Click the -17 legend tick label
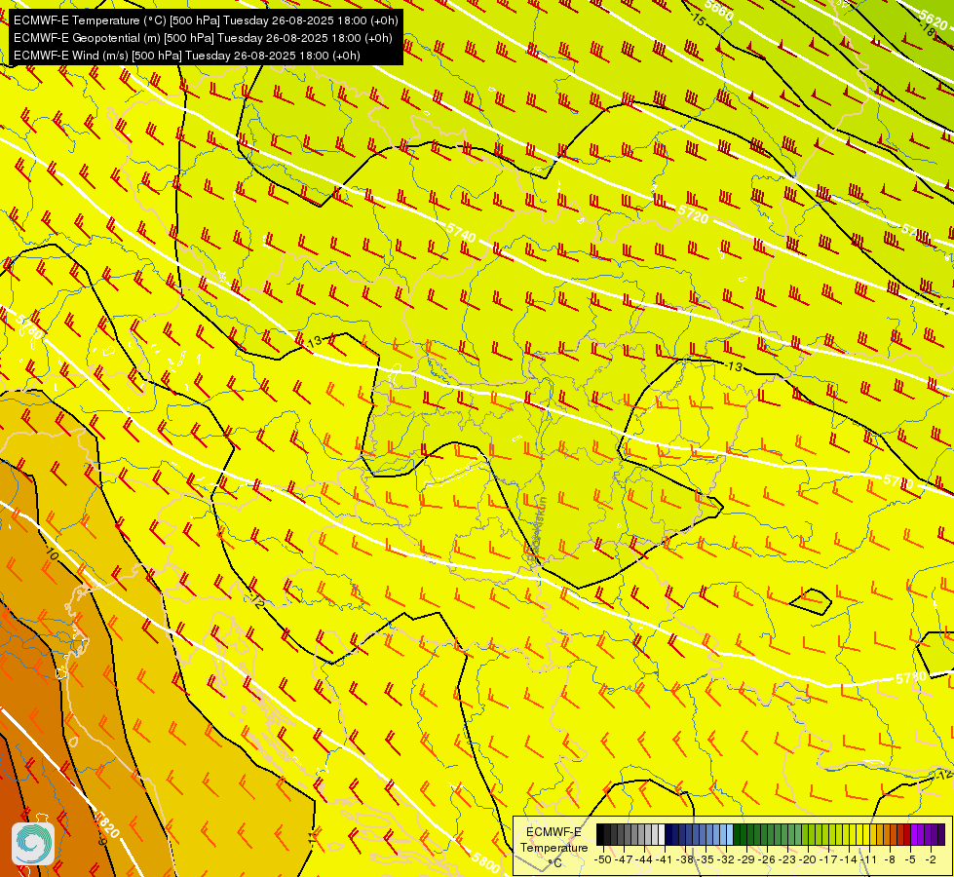 tap(828, 859)
